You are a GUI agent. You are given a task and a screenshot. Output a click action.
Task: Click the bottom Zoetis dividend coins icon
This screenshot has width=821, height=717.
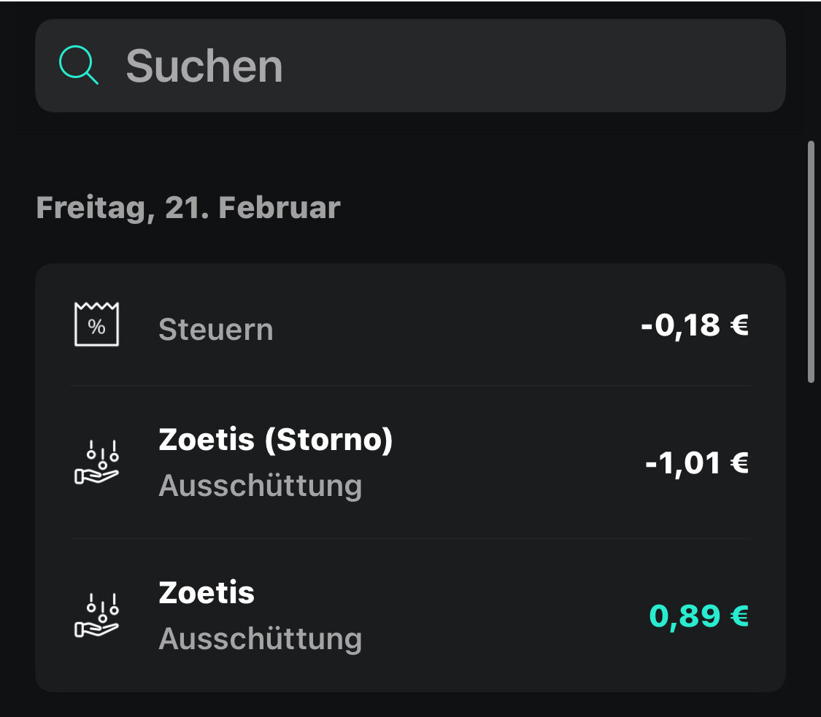click(x=96, y=616)
